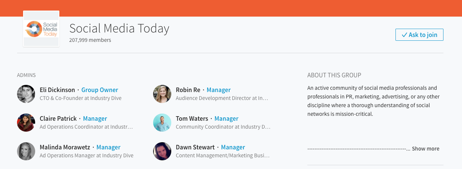Open Claire Patrick's profile photo
Viewport: 462px width, 169px height.
[26, 123]
